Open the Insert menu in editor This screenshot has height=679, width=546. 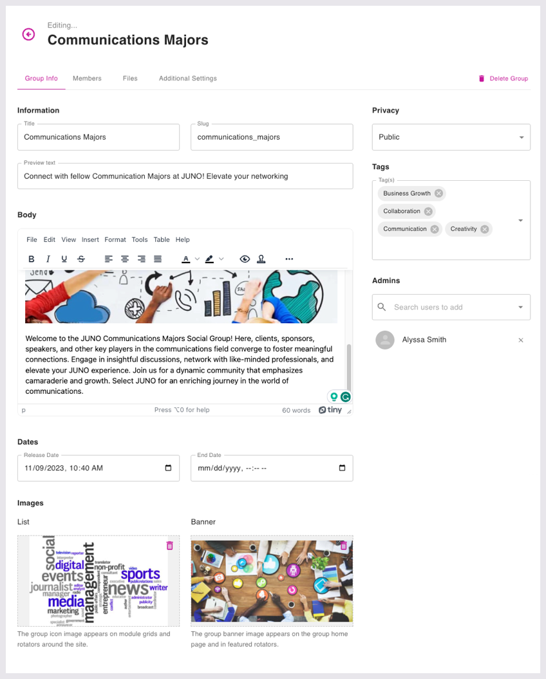click(90, 239)
